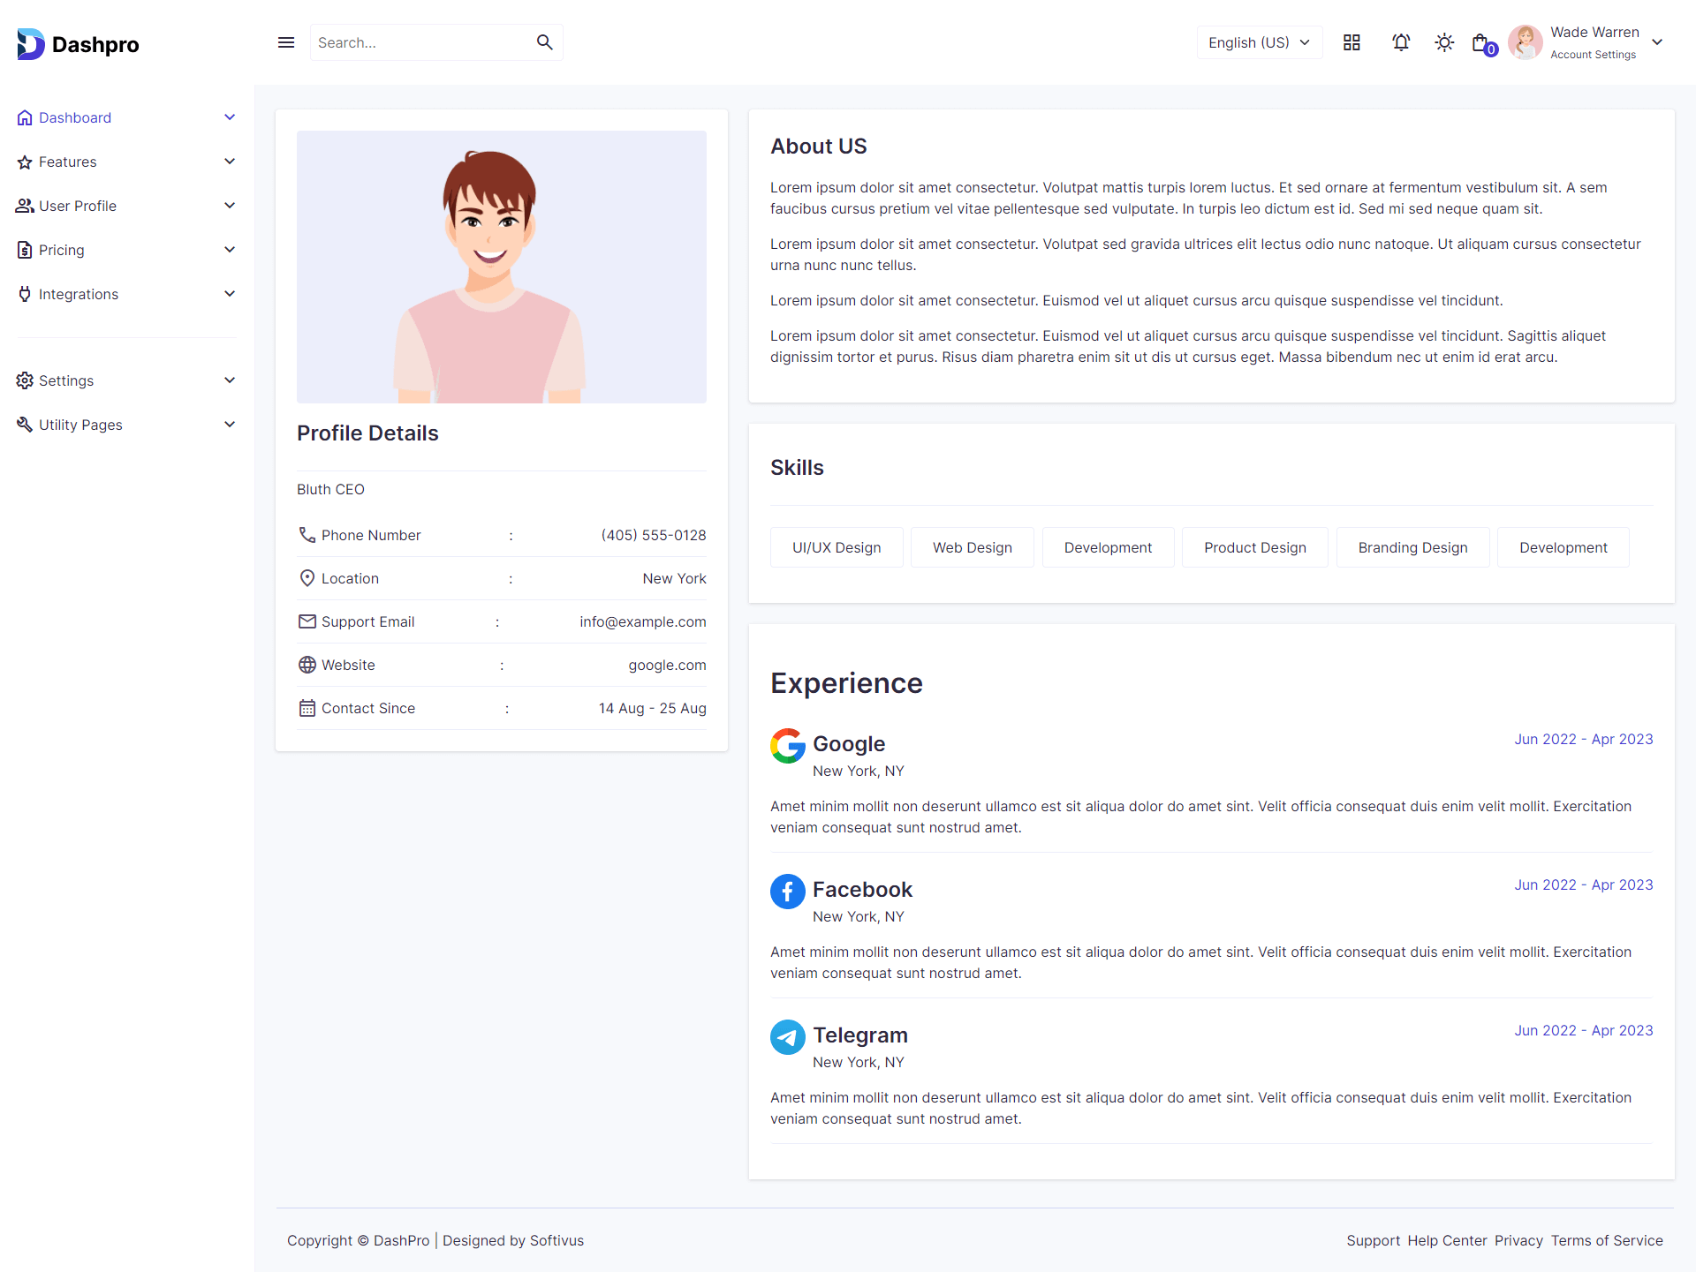Open the English (US) language dropdown
The image size is (1696, 1272).
pyautogui.click(x=1259, y=42)
